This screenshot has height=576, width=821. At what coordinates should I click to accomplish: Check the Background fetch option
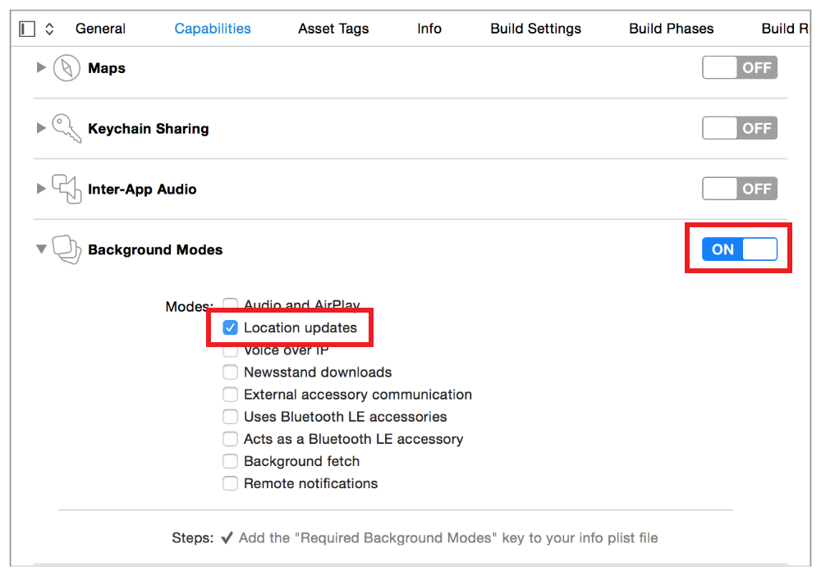tap(230, 461)
